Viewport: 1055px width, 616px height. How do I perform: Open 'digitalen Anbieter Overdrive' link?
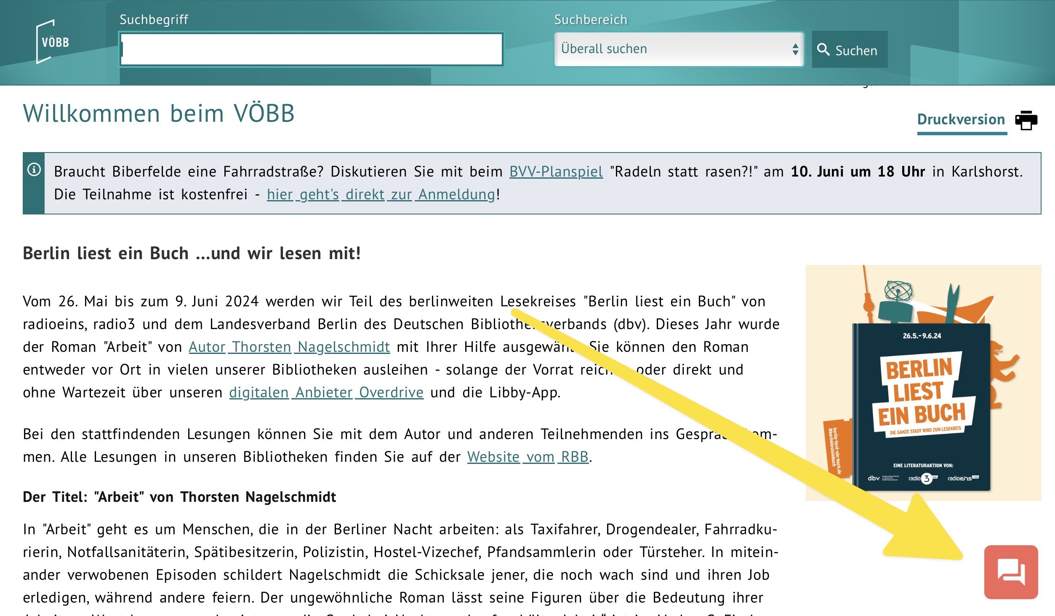[326, 393]
